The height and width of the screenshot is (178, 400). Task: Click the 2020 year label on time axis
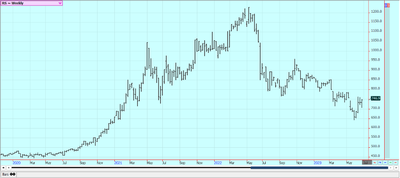click(x=17, y=162)
